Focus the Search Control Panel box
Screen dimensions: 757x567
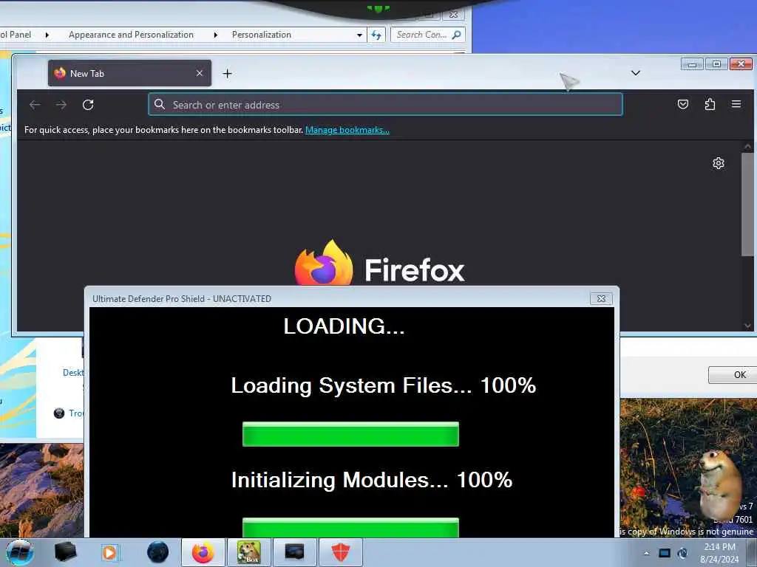[428, 35]
